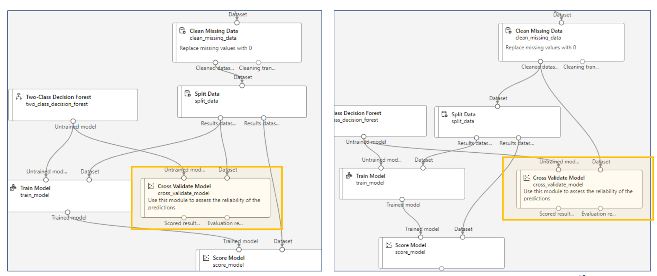Click 'Cross Validate Model' title in right pipeline
This screenshot has width=657, height=276.
[559, 178]
